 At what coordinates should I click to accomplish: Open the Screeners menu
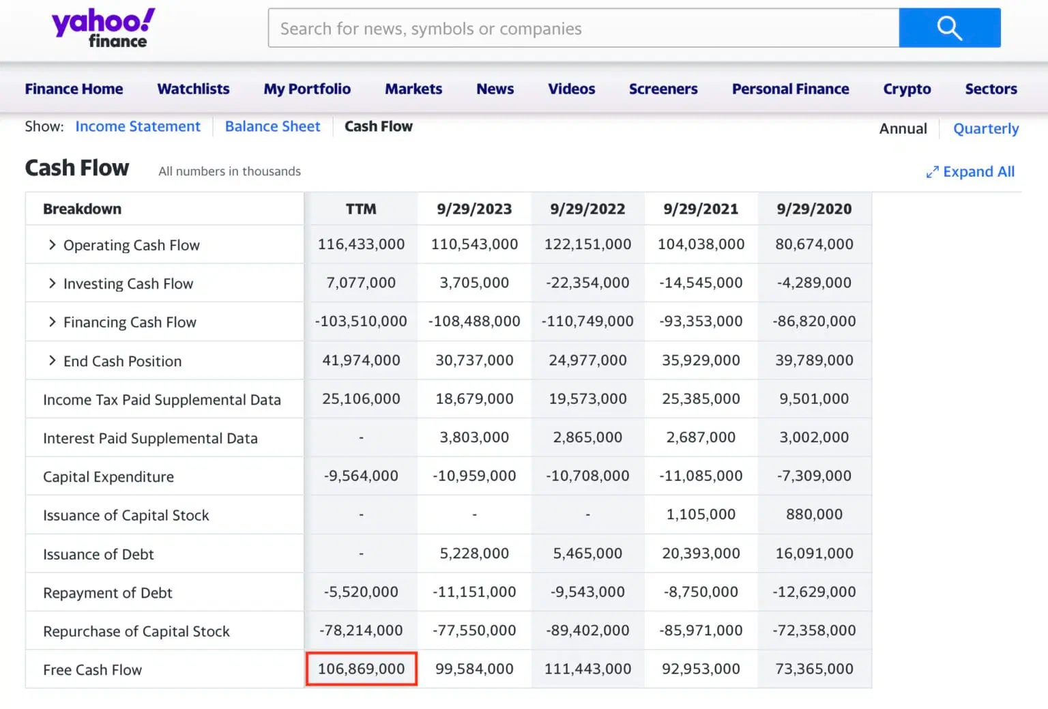[663, 89]
